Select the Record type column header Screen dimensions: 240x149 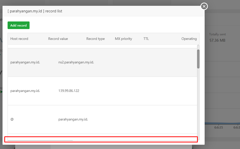pos(95,39)
